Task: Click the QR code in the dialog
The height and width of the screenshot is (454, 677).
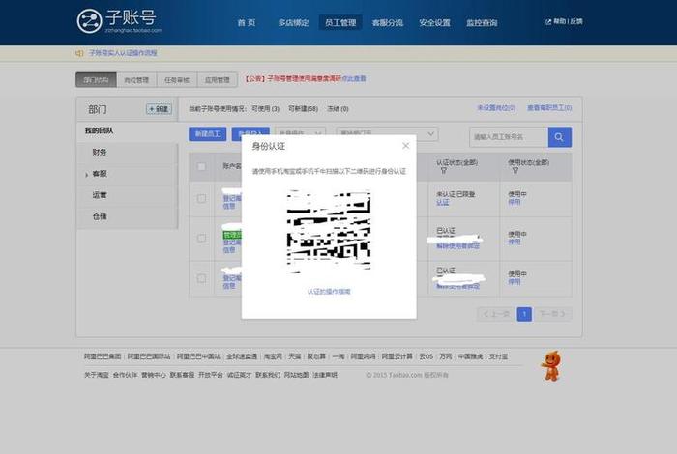Action: point(329,231)
